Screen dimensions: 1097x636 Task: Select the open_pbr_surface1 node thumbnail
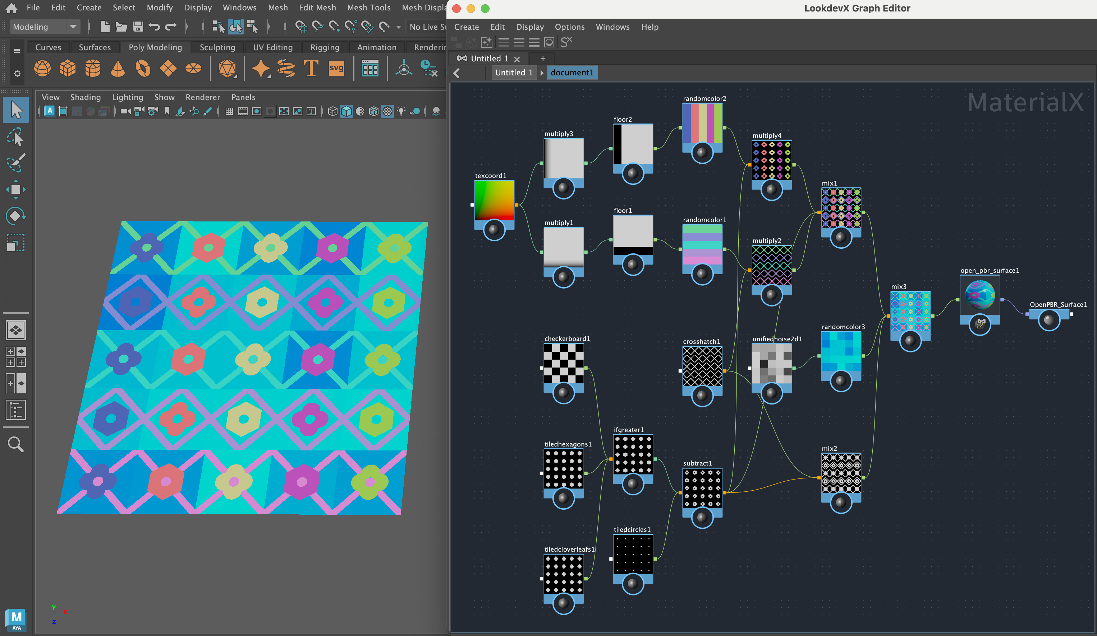(979, 295)
